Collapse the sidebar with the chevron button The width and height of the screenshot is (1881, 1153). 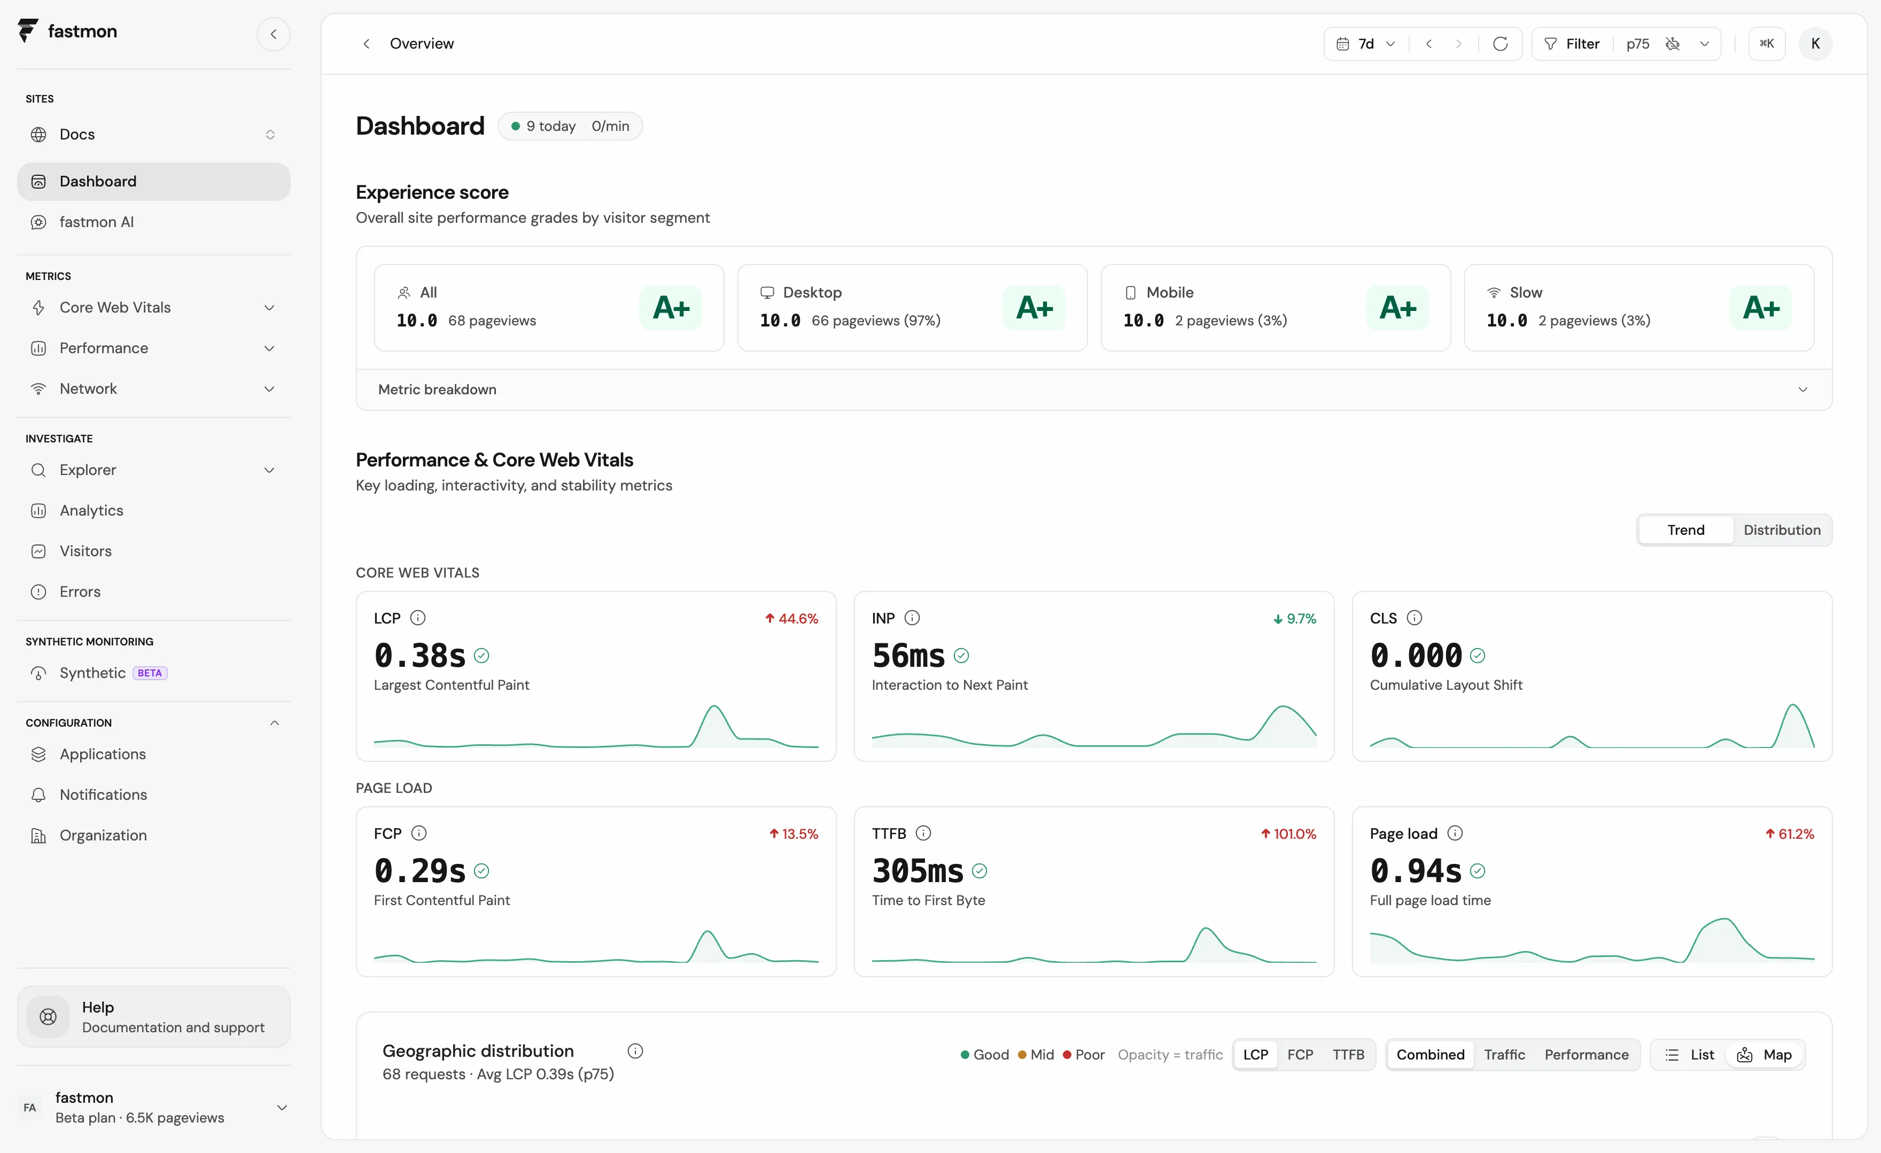(x=273, y=34)
